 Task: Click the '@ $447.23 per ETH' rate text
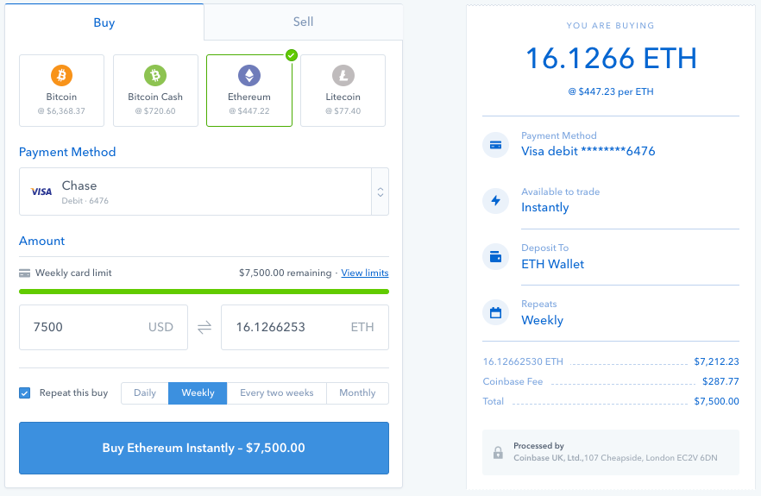point(611,91)
